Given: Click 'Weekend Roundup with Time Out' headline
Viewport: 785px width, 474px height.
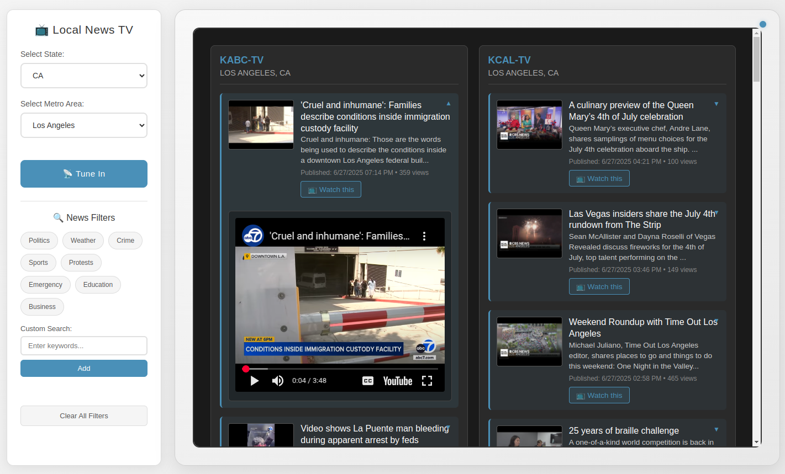Looking at the screenshot, I should click(643, 328).
